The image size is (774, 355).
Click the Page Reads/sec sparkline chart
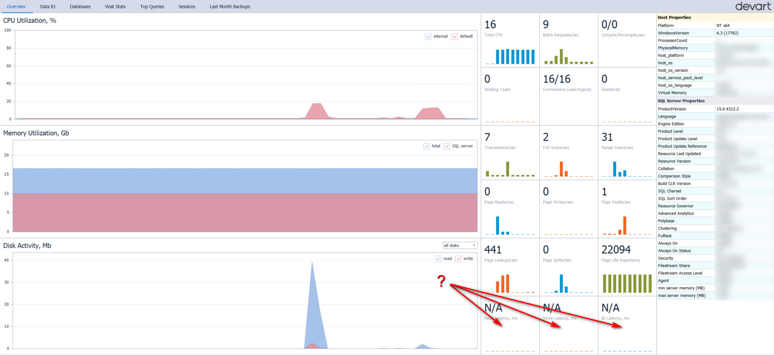click(x=510, y=226)
